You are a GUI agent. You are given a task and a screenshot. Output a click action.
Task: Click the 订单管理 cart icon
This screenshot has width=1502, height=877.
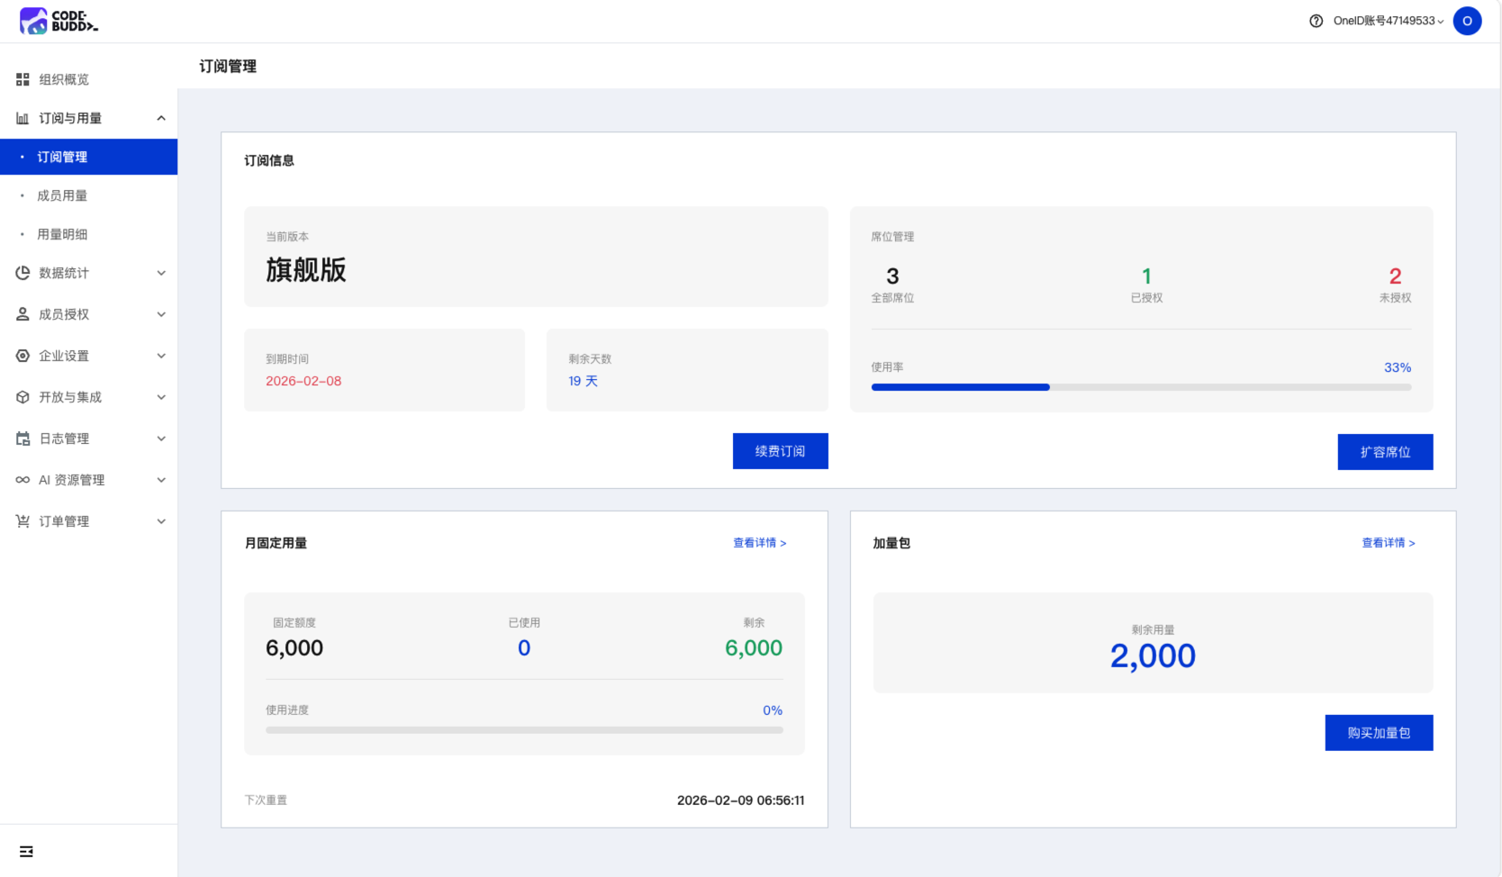23,521
